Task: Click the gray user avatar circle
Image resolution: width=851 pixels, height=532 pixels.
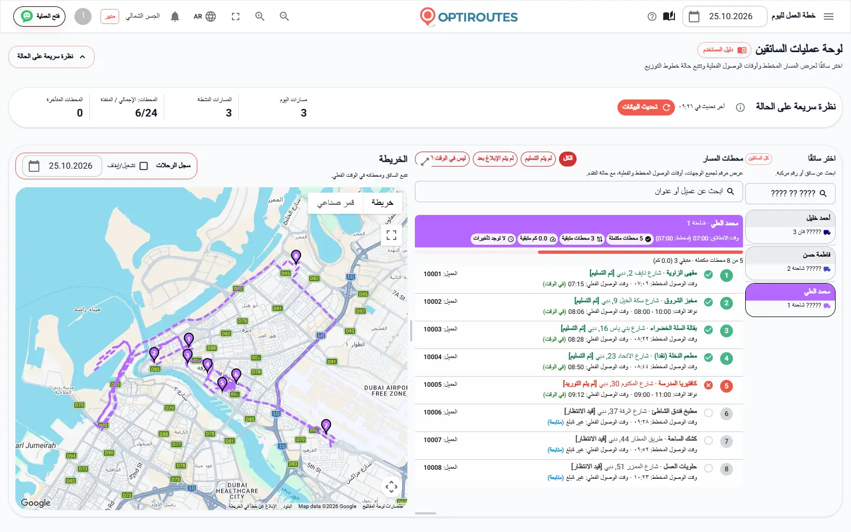Action: pyautogui.click(x=83, y=16)
